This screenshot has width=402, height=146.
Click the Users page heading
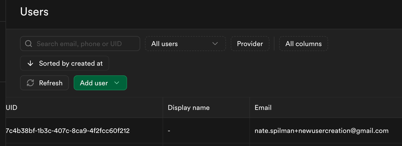click(34, 12)
